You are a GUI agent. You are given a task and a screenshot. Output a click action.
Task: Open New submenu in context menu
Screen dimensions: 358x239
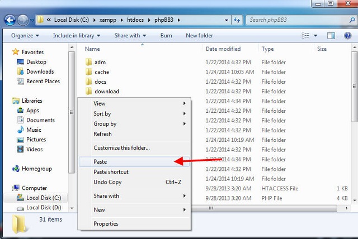tap(134, 210)
